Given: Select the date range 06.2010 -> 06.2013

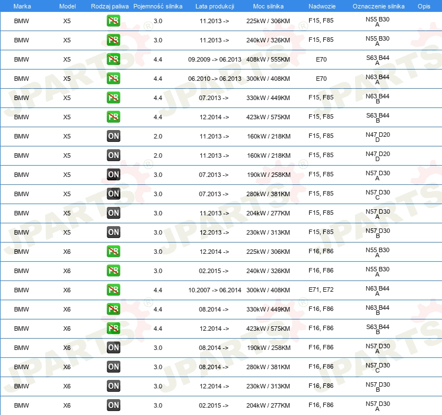Looking at the screenshot, I should click(x=215, y=79).
